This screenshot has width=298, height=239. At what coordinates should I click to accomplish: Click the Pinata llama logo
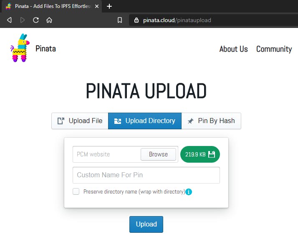[x=20, y=48]
